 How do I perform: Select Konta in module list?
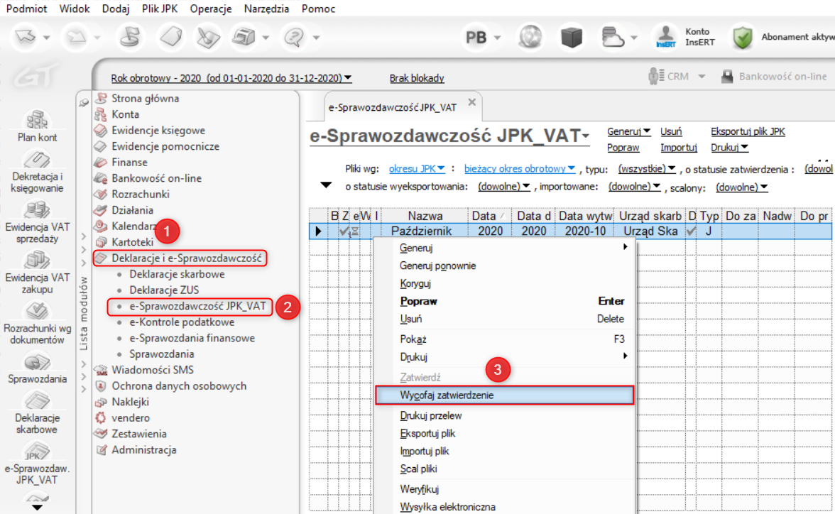pos(125,114)
